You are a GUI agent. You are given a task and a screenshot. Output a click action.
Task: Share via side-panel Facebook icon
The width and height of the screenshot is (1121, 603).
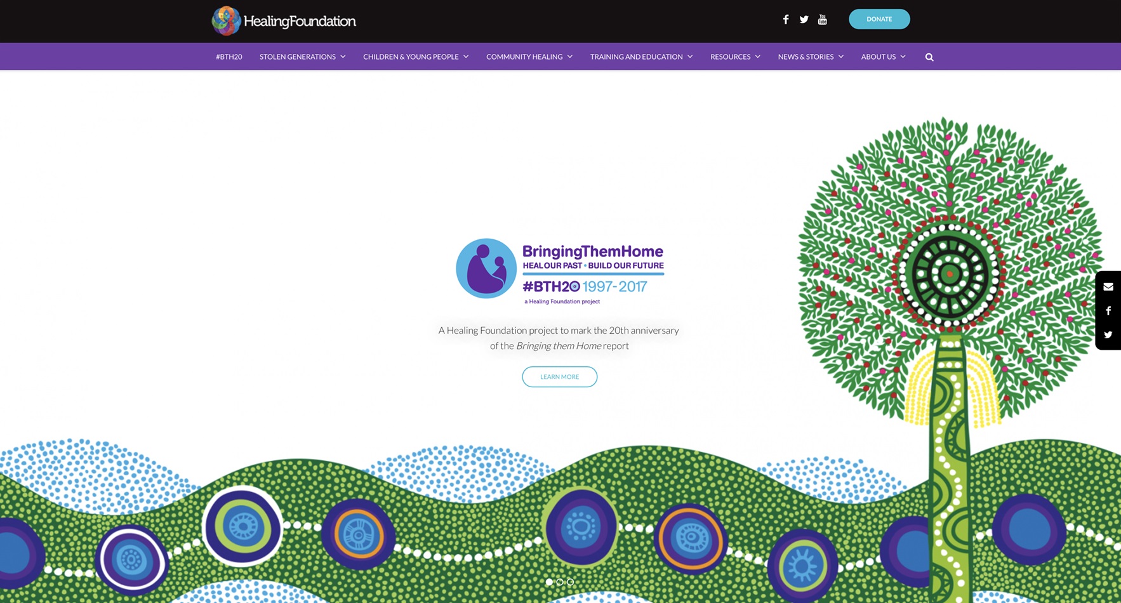1108,310
